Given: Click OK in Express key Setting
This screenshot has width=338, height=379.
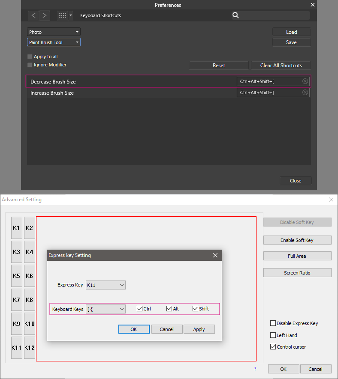Looking at the screenshot, I should [134, 329].
